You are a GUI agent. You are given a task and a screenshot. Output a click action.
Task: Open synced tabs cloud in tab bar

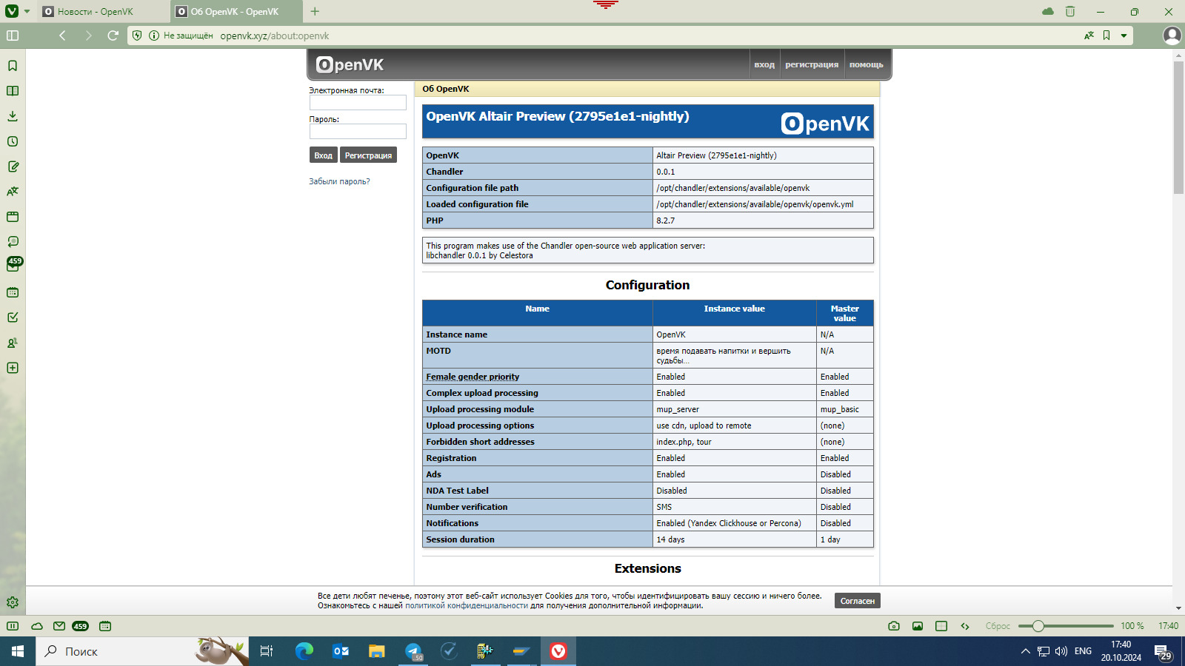point(1048,11)
